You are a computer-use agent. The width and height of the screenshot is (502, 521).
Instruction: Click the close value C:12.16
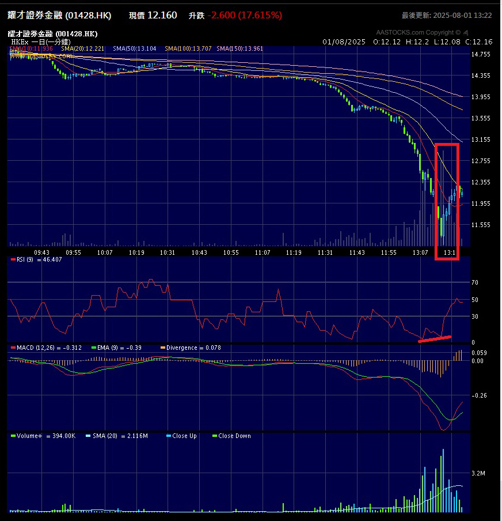coord(479,42)
